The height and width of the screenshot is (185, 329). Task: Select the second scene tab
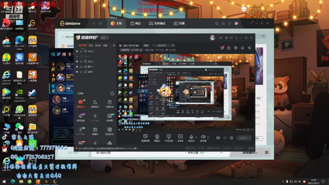tap(90, 45)
